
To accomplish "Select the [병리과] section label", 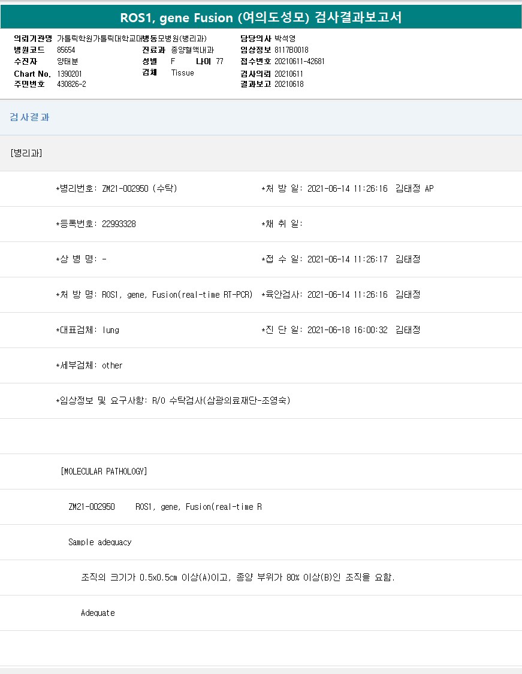I will click(x=26, y=153).
